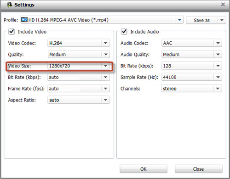Open the Frame Rate (fps) dropdown

[x=79, y=89]
